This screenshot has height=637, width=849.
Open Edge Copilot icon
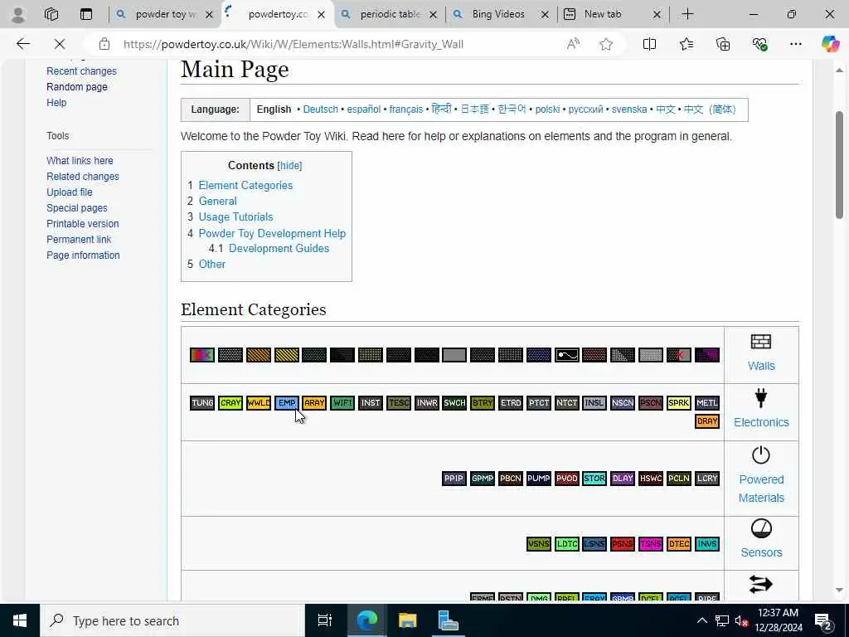point(830,44)
